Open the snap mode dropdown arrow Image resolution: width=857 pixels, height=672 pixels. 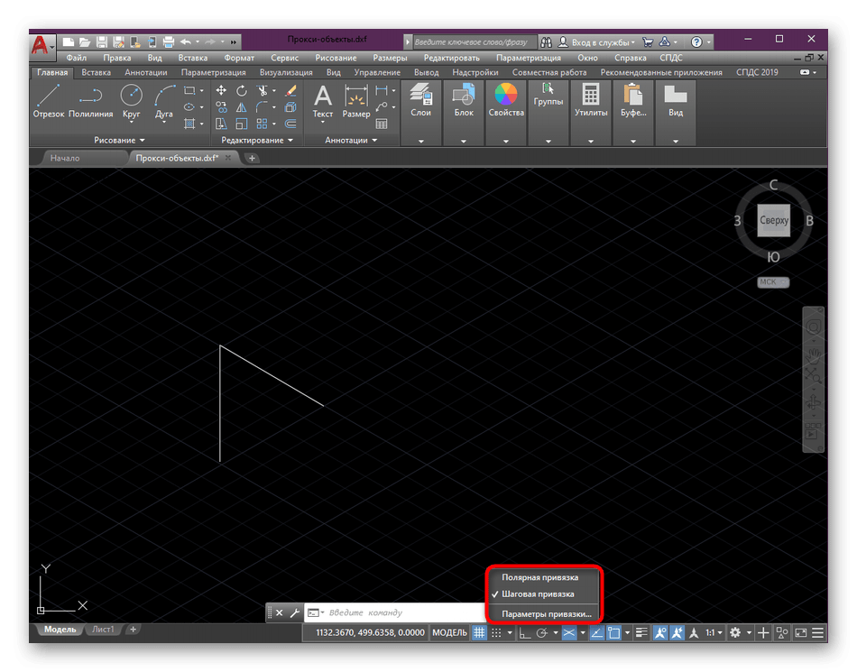tap(510, 632)
